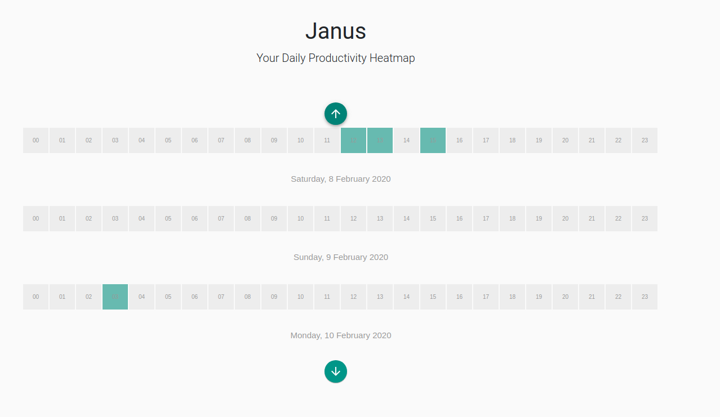
Task: Mark hour 00 as productive on Saturday
Action: (35, 140)
